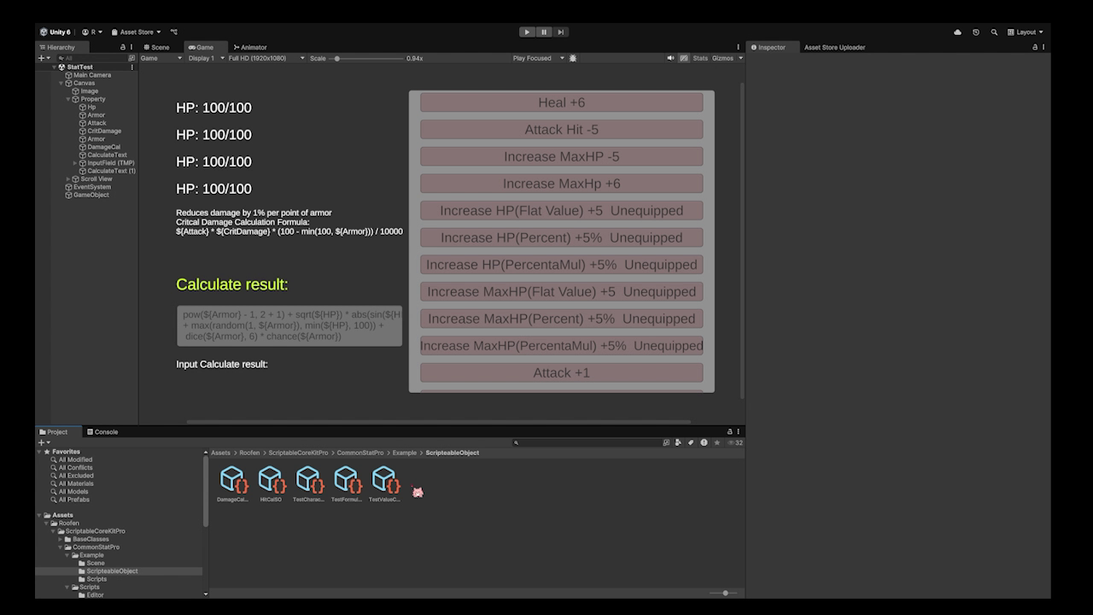
Task: Click the Hierarchy search field
Action: [92, 58]
